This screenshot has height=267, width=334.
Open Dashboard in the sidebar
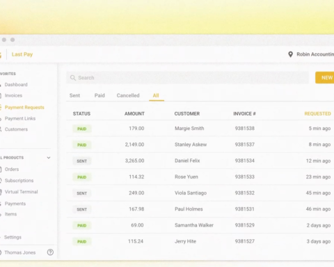pos(16,85)
